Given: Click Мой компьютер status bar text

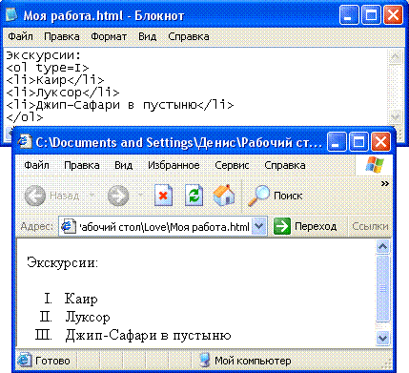Looking at the screenshot, I should point(253,361).
